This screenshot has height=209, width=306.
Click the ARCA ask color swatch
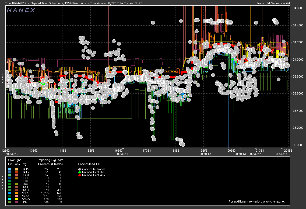(16, 199)
